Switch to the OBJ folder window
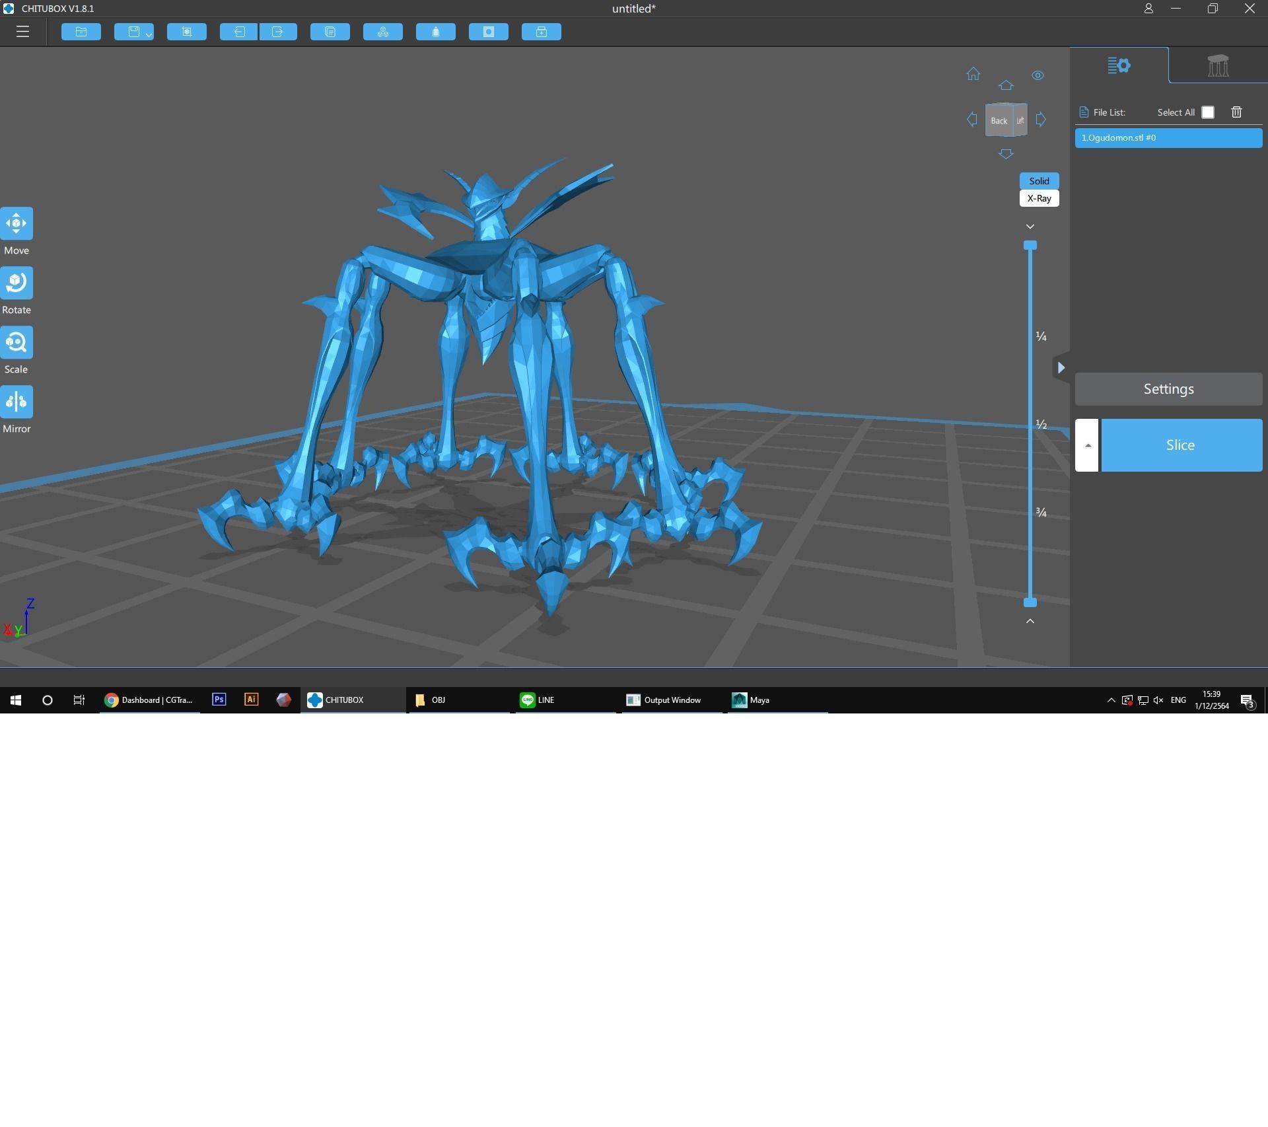The width and height of the screenshot is (1268, 1127). click(459, 700)
